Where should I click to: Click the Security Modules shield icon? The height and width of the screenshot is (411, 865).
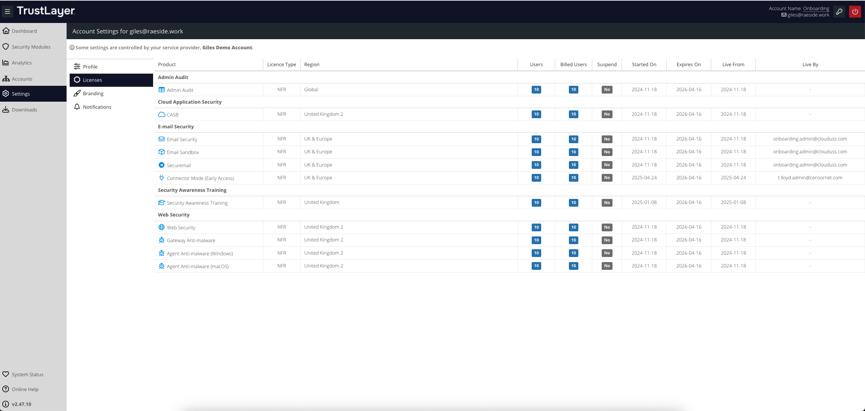pos(6,47)
